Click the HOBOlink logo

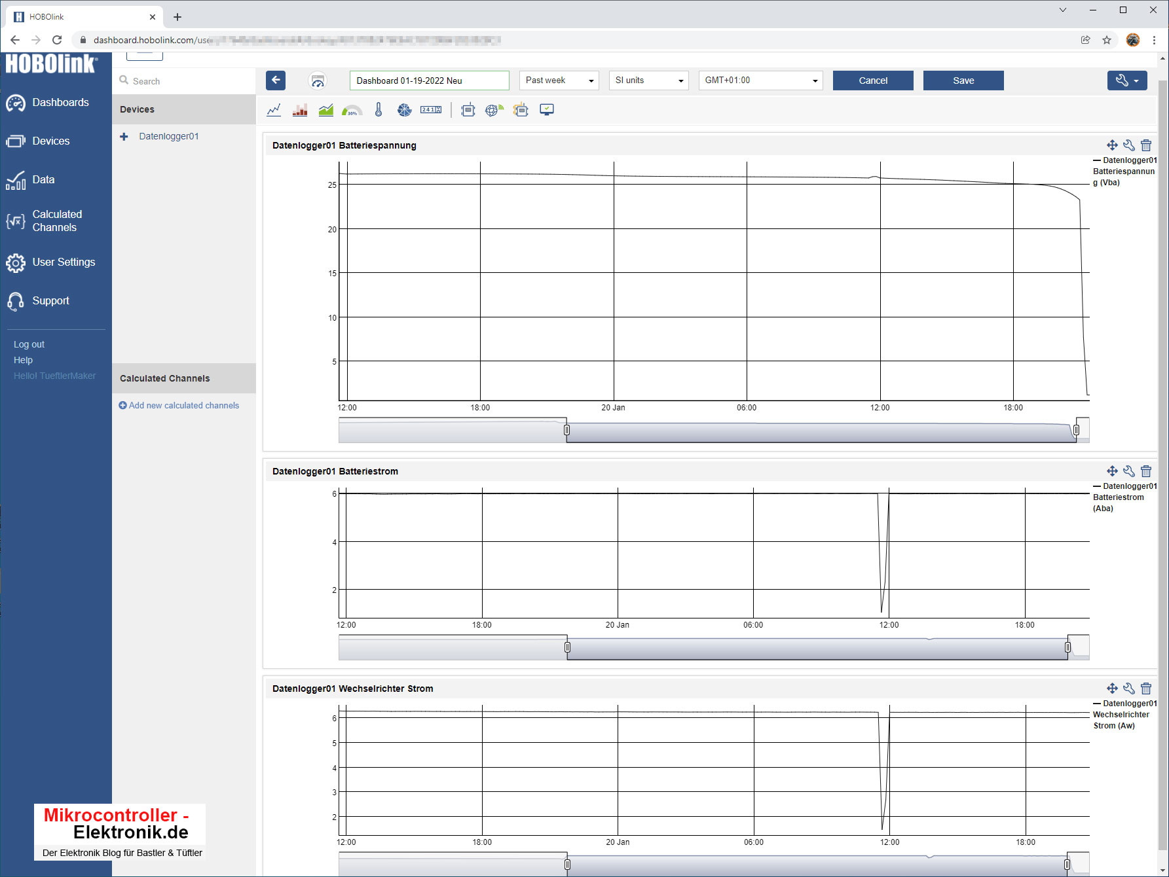(x=52, y=63)
